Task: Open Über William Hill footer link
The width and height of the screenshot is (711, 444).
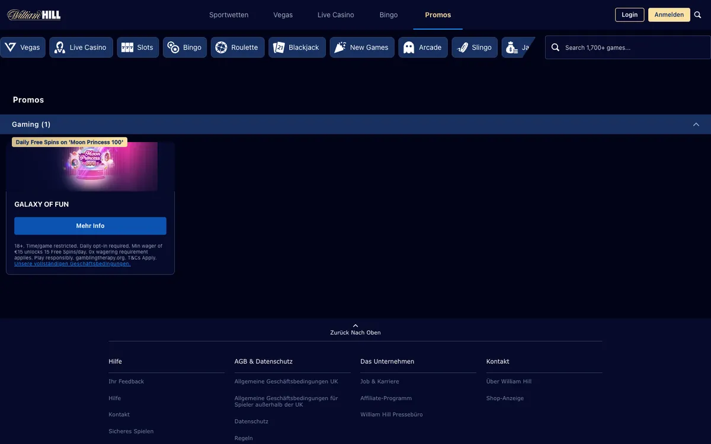Action: (x=509, y=381)
